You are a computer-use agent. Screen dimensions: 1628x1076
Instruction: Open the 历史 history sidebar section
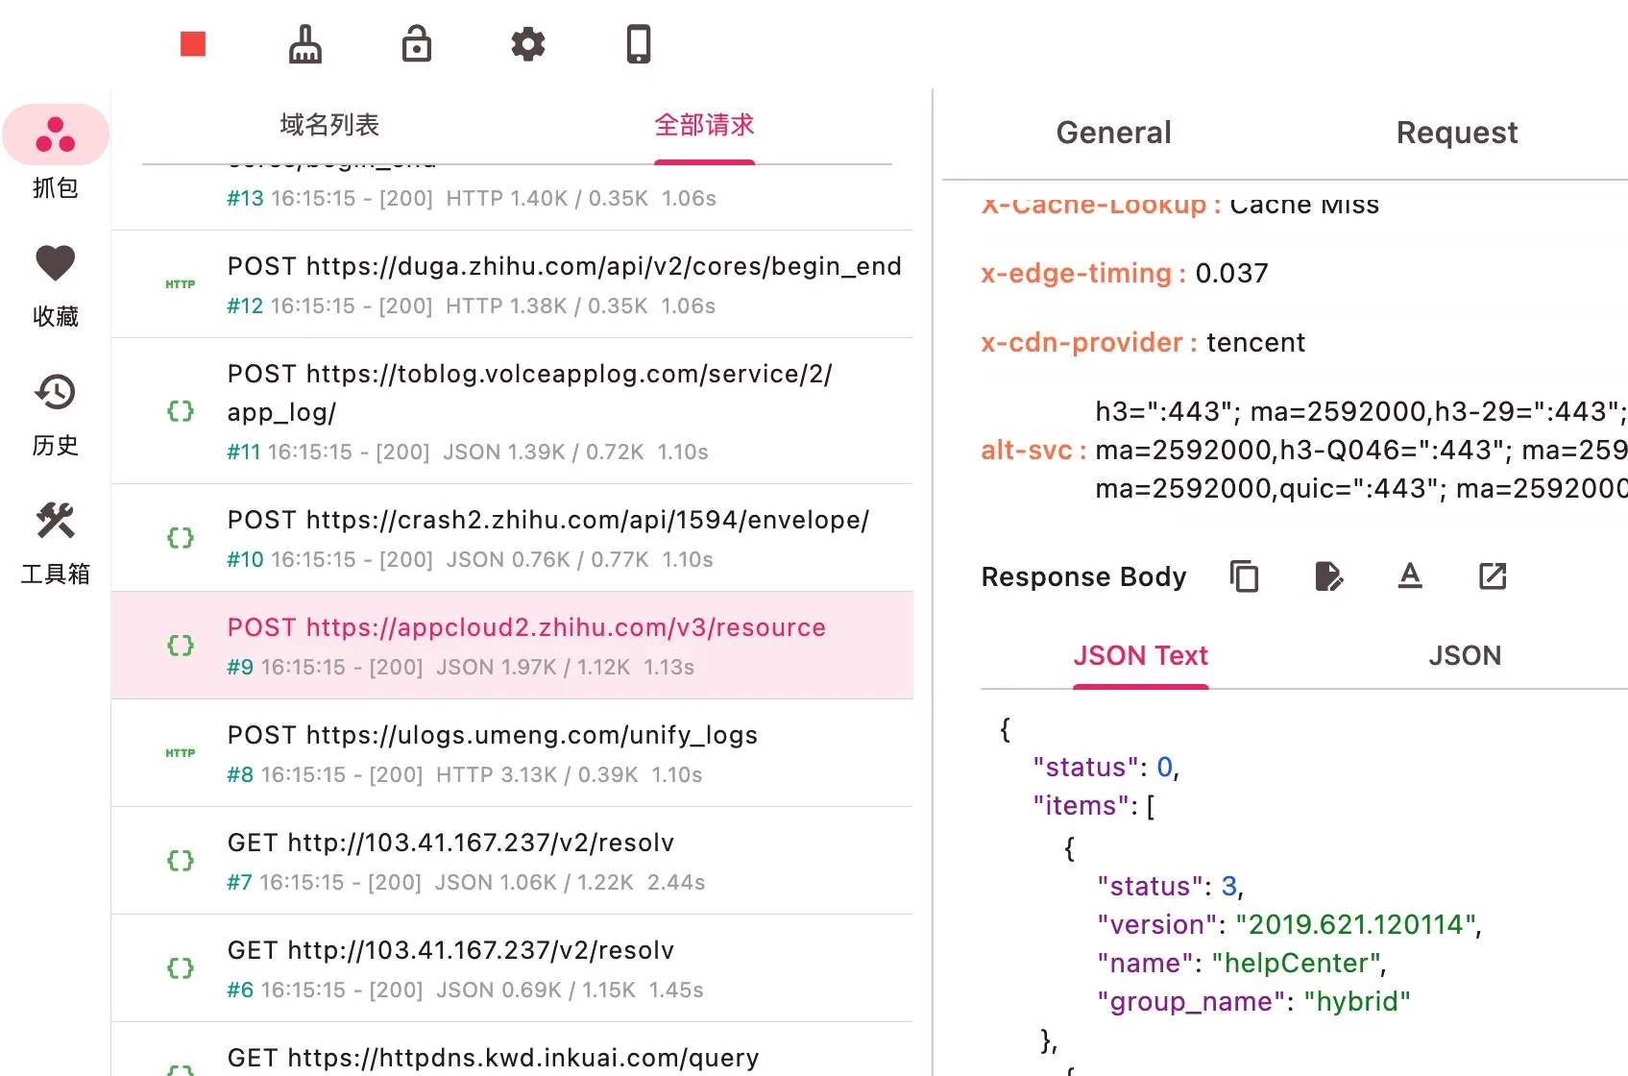click(56, 413)
